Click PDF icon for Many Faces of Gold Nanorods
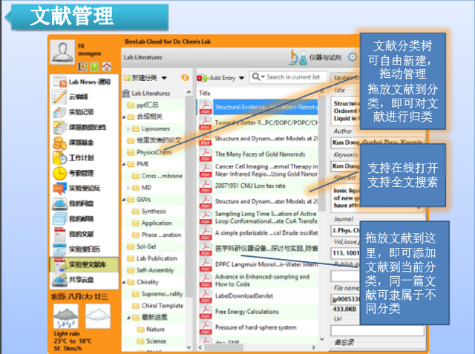This screenshot has height=354, width=475. point(206,154)
